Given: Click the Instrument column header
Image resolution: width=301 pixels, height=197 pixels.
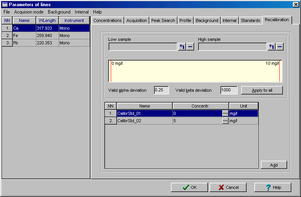Looking at the screenshot, I should [74, 20].
